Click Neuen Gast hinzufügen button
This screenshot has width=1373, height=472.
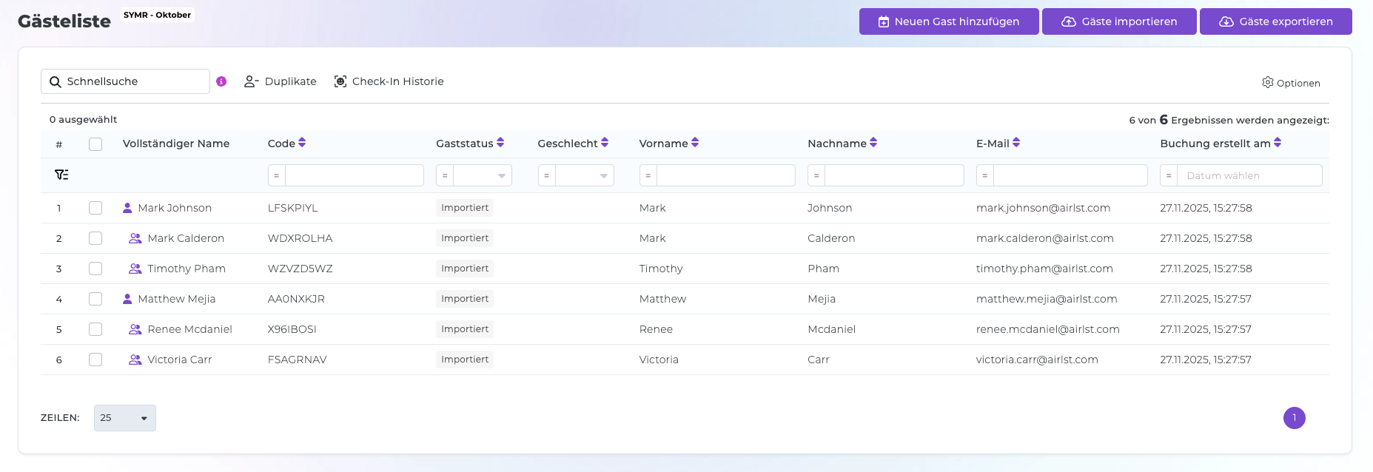coord(948,21)
